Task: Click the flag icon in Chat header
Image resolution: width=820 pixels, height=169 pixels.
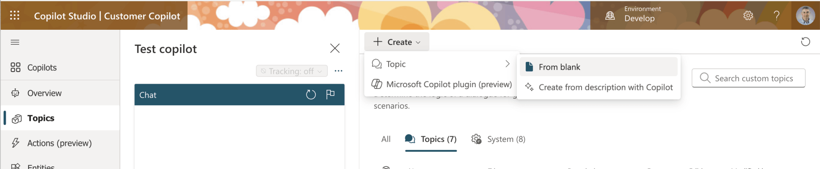Action: 331,94
